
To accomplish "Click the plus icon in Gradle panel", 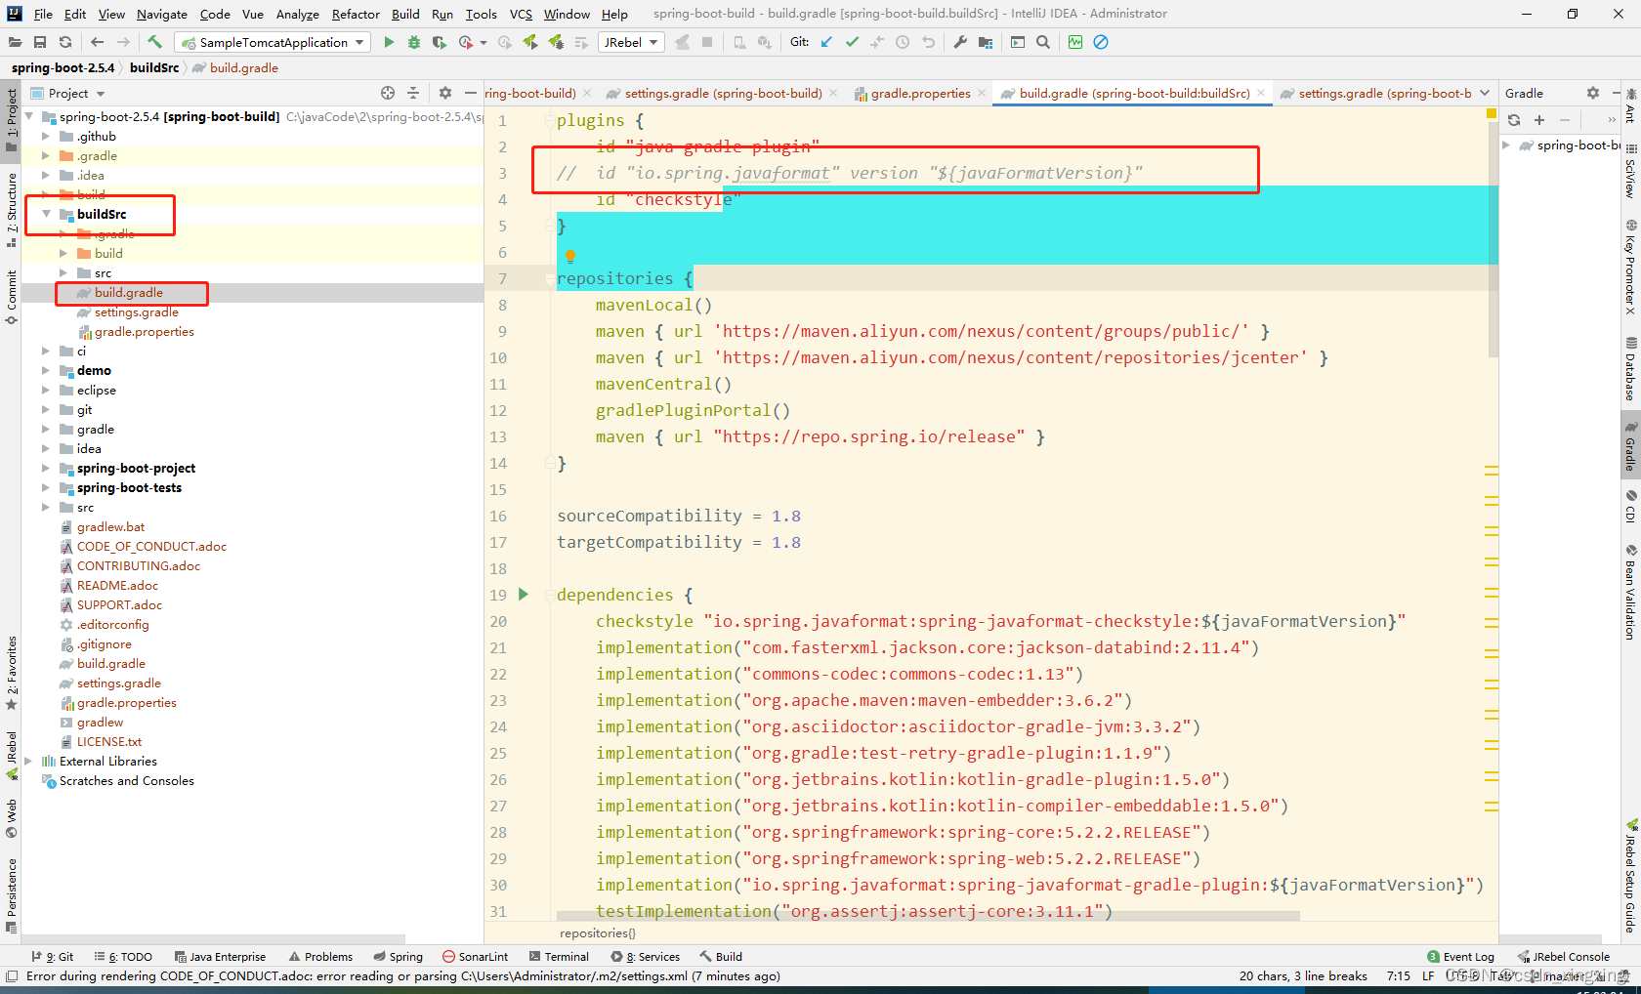I will coord(1539,120).
